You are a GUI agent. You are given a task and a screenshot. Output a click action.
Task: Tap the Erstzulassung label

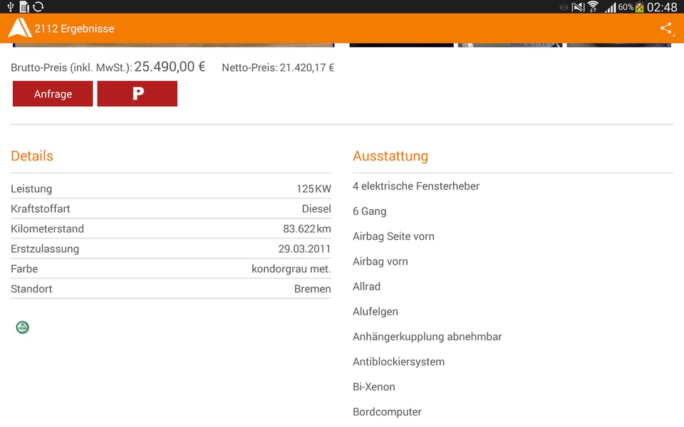coord(45,249)
